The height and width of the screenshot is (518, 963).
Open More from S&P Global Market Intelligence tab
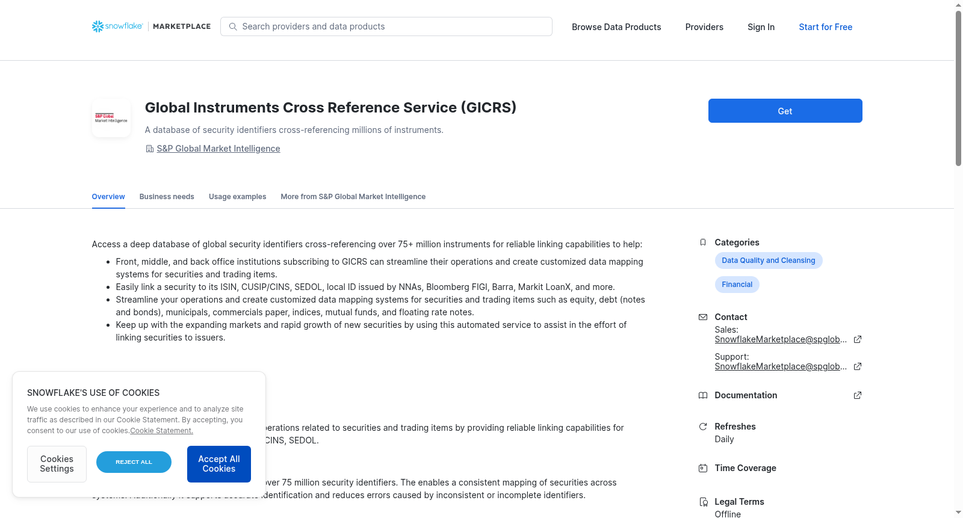coord(353,197)
